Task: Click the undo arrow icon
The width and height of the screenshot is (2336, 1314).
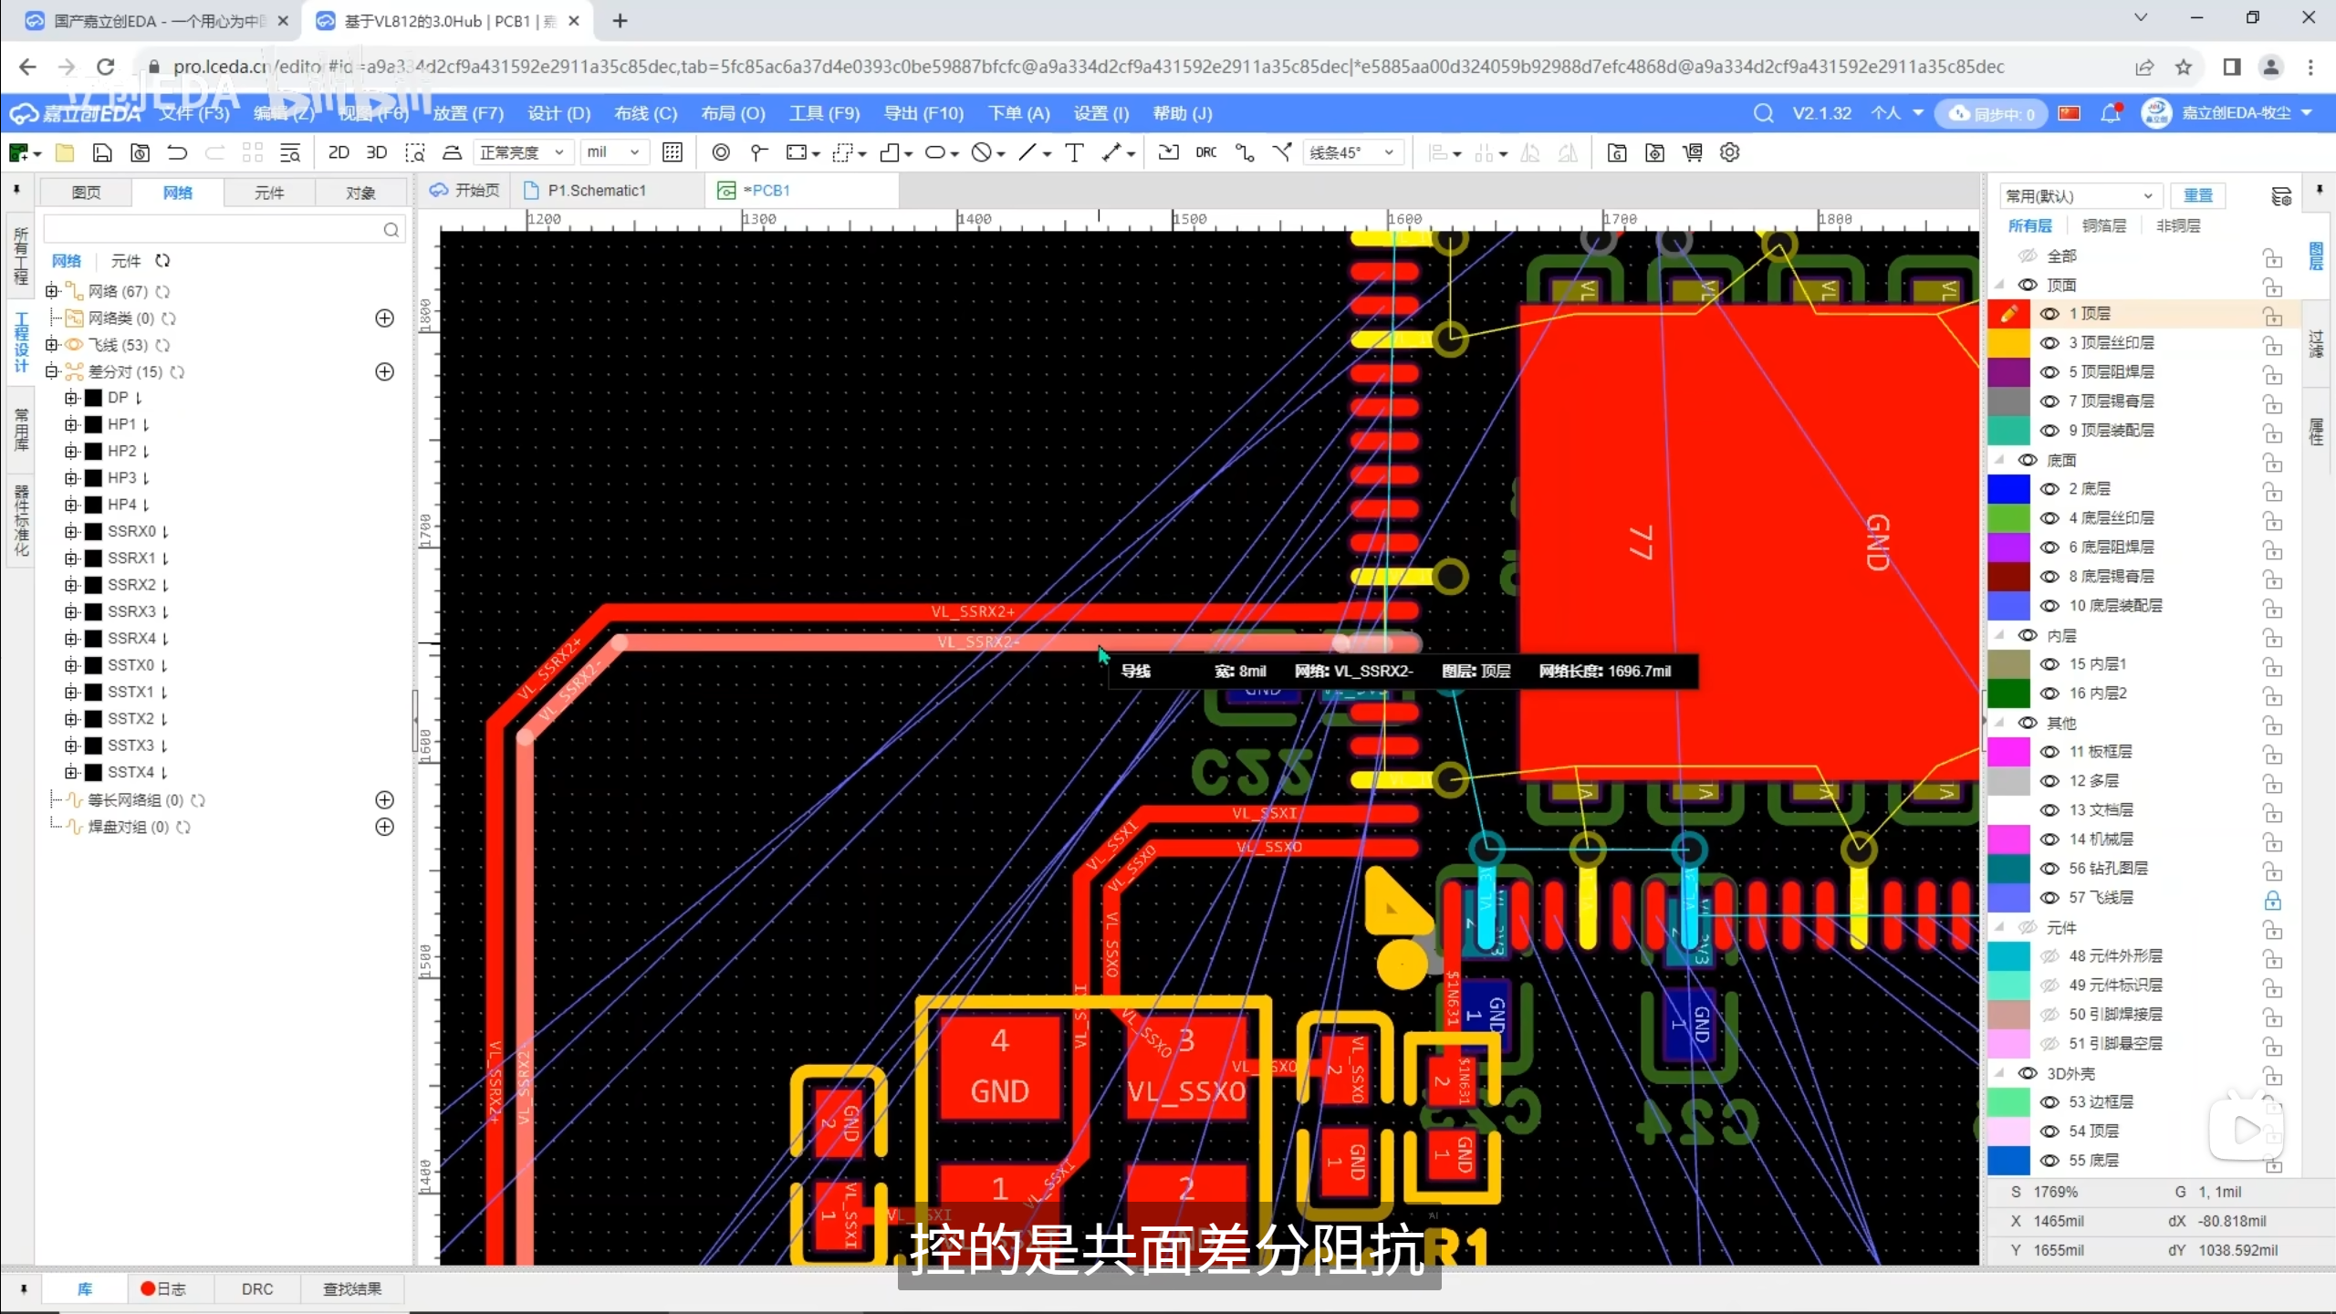Action: tap(177, 152)
